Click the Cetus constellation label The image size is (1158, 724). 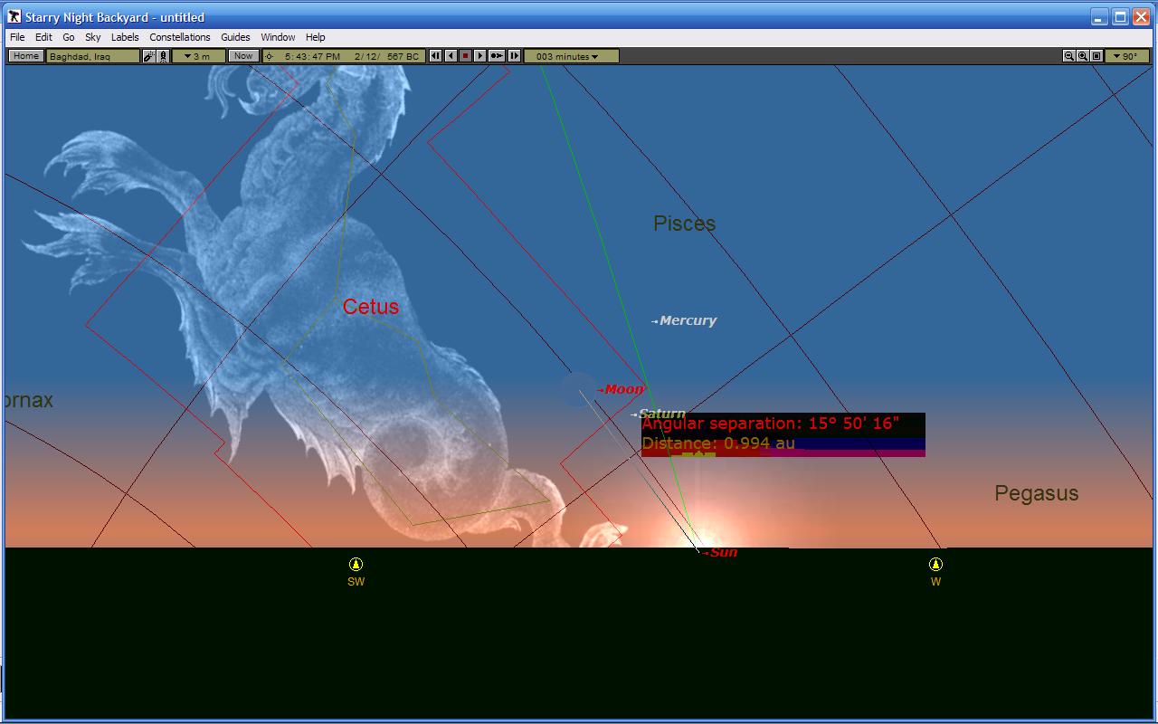(371, 307)
